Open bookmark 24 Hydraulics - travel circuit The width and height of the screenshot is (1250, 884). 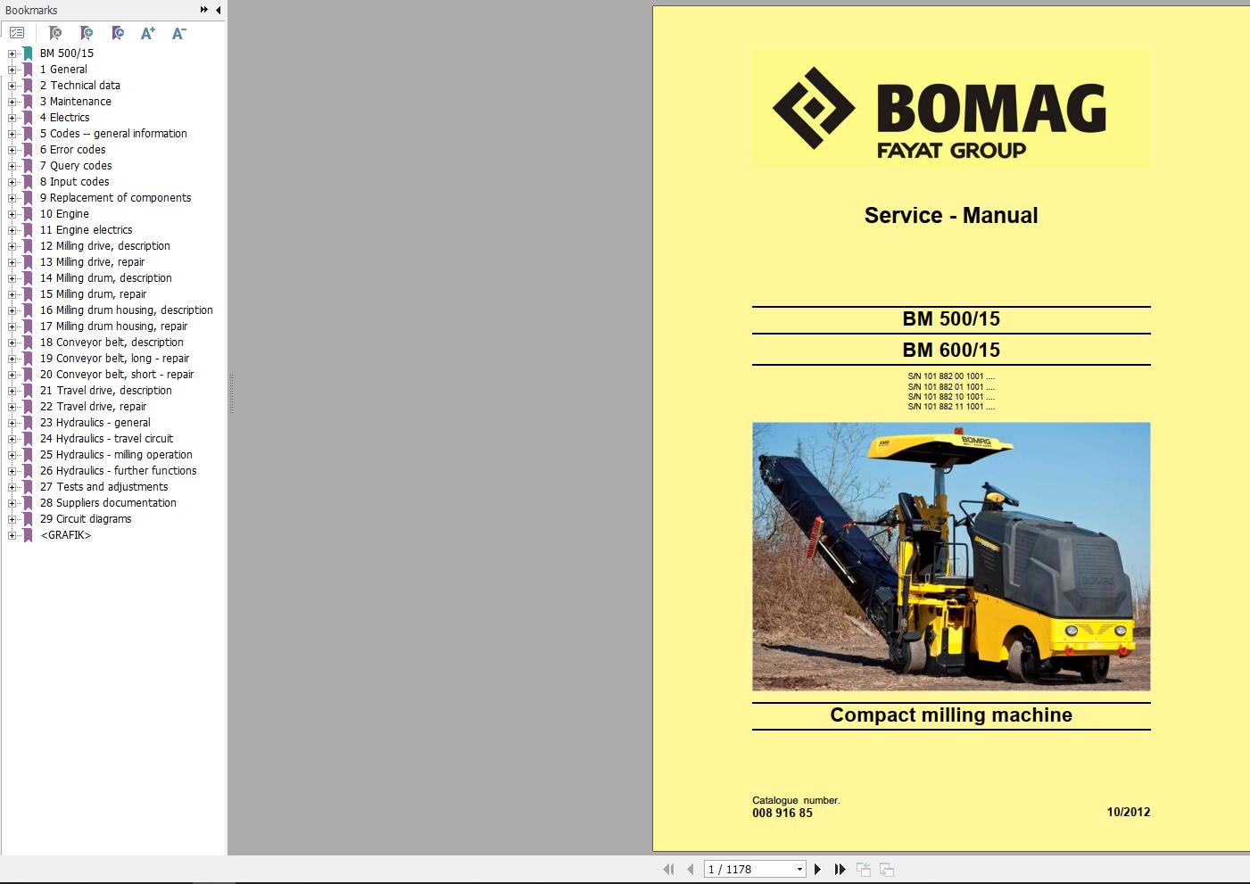pyautogui.click(x=106, y=439)
